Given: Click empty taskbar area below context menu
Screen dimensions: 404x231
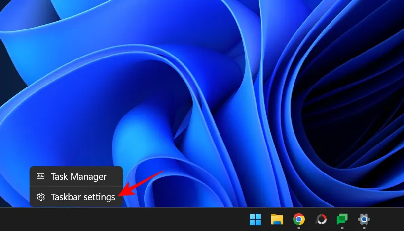Looking at the screenshot, I should (74, 220).
